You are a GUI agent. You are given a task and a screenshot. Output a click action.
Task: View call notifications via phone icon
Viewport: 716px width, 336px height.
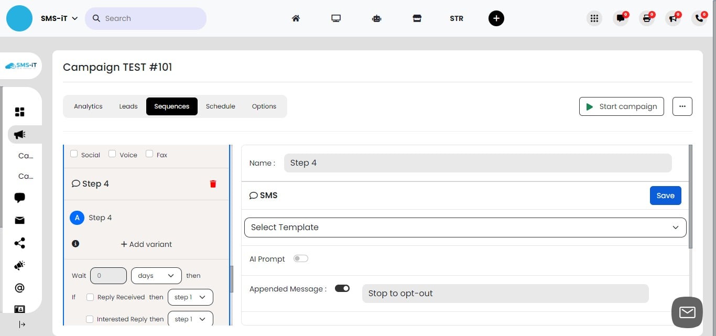coord(699,18)
